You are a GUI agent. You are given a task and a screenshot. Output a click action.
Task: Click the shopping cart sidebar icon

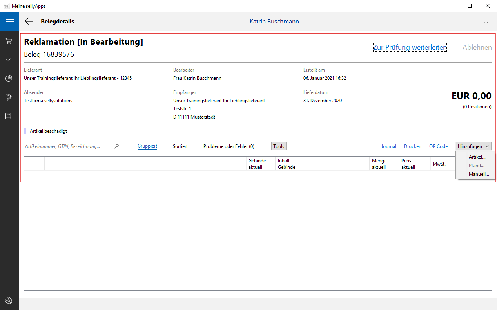click(x=9, y=41)
